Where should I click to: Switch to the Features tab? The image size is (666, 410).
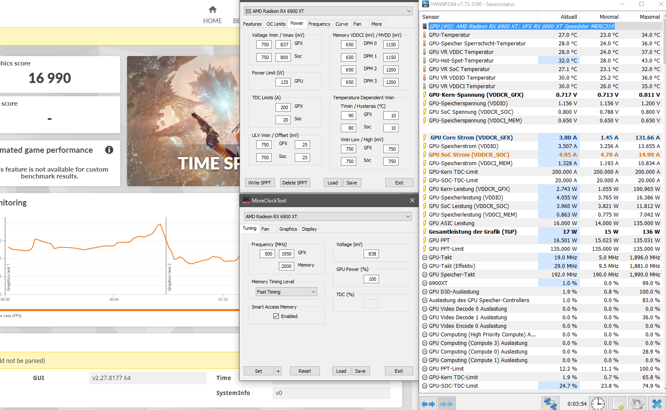tap(252, 24)
